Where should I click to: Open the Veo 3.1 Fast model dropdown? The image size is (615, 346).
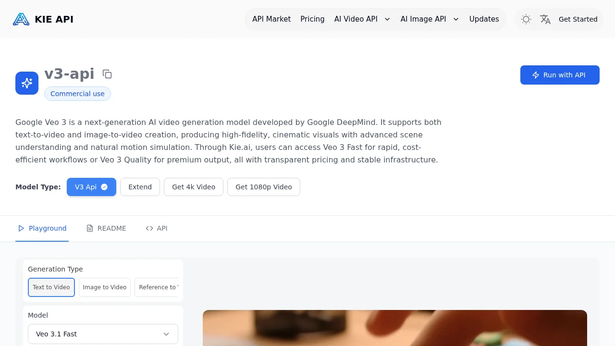click(103, 334)
